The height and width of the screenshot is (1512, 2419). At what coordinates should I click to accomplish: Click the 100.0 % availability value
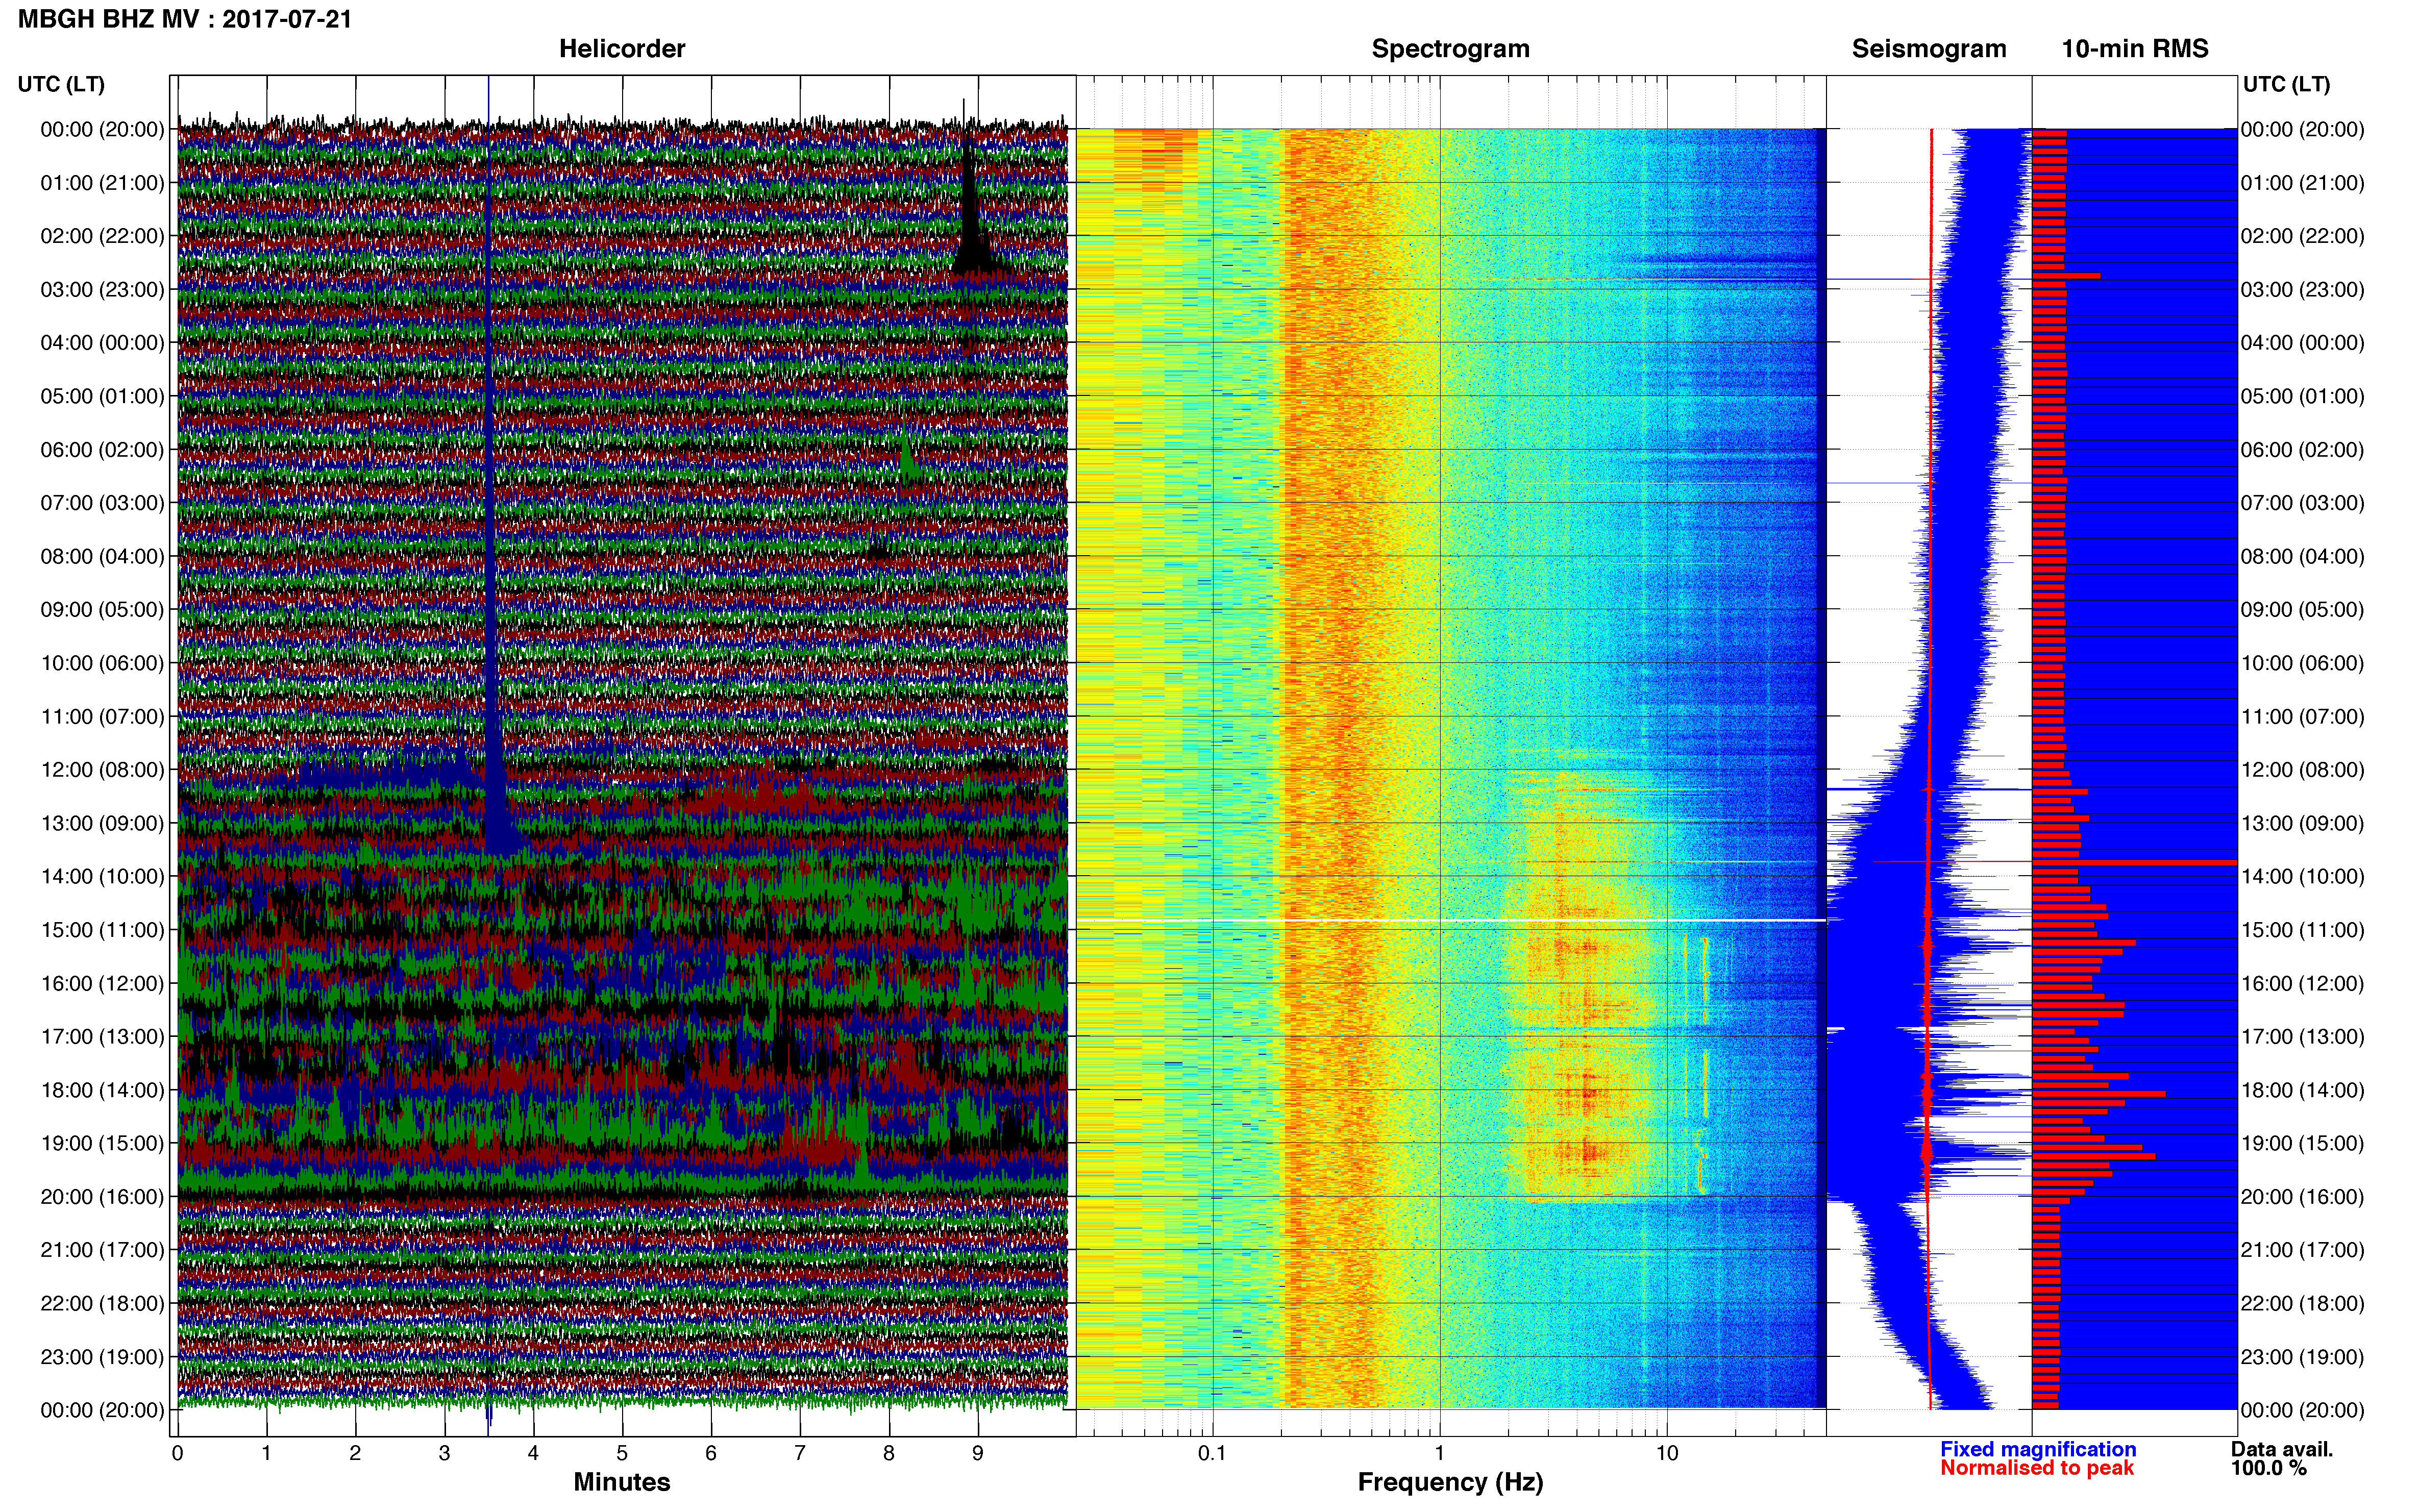(2268, 1468)
